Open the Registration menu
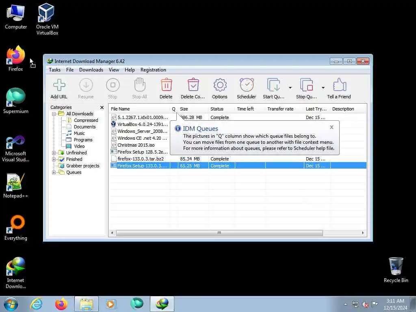 tap(153, 70)
